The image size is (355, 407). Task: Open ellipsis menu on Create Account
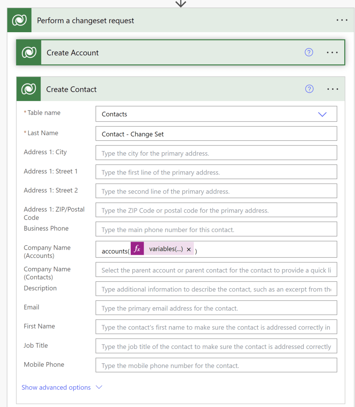tap(332, 52)
